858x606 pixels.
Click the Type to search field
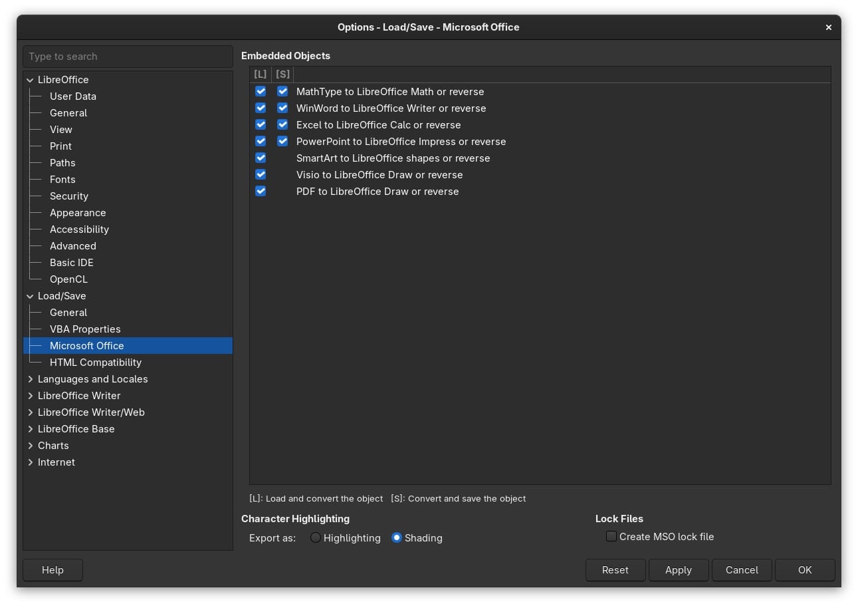coord(128,57)
